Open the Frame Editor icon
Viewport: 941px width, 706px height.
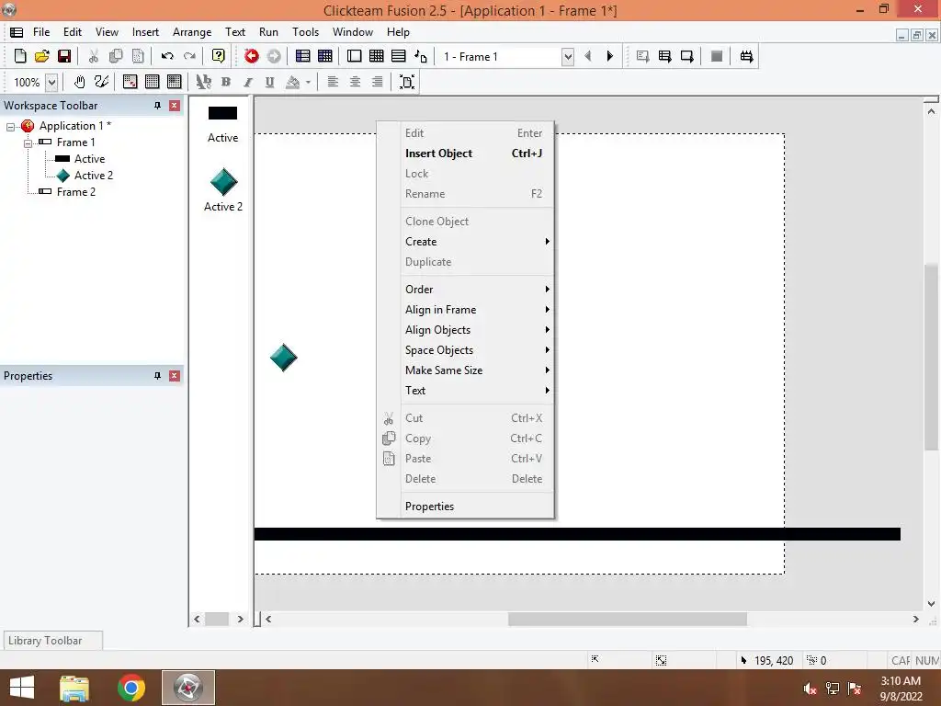[354, 56]
